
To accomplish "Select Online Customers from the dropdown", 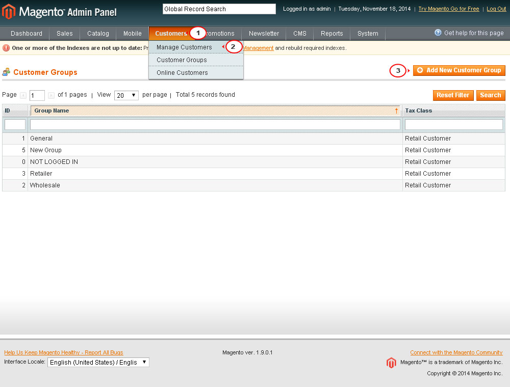I will [x=182, y=73].
